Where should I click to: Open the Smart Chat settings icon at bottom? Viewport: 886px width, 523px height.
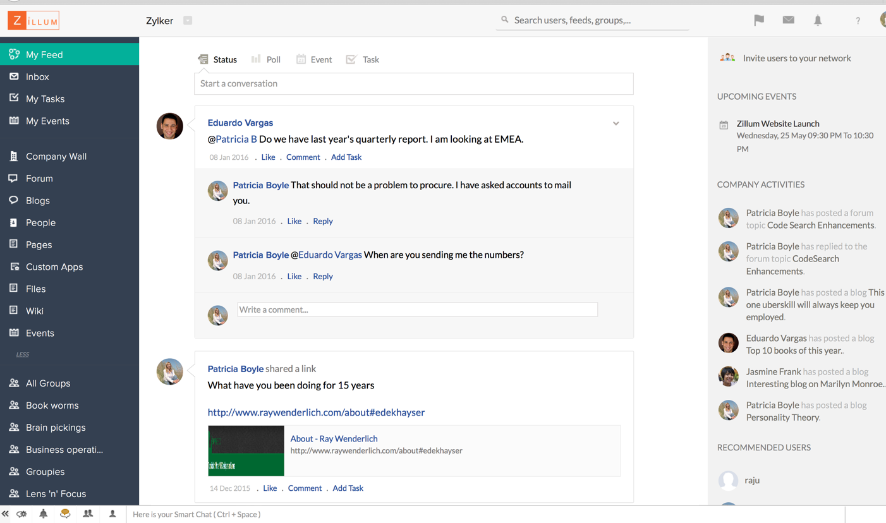click(21, 514)
